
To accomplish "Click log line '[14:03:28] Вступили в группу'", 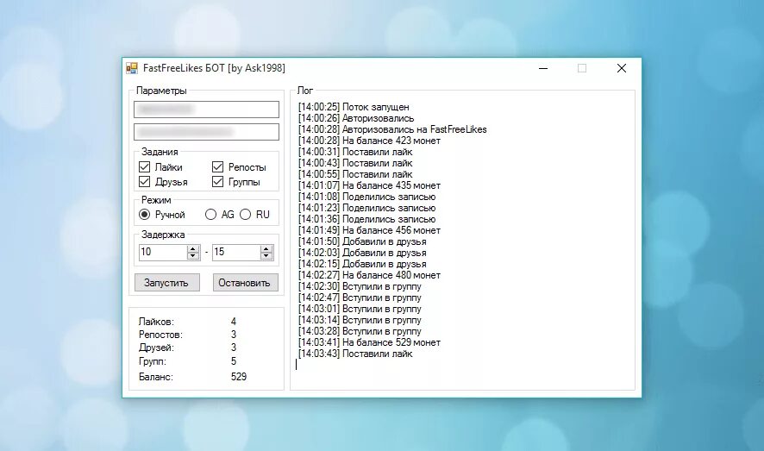I will point(360,331).
